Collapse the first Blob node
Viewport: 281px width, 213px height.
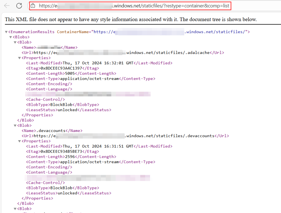15,42
